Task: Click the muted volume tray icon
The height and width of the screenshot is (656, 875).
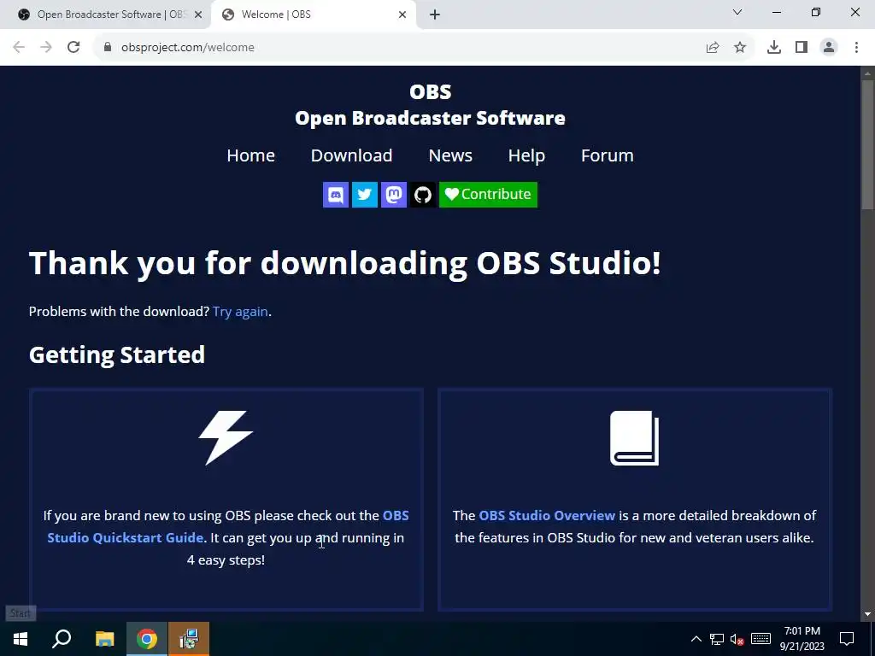Action: 737,639
